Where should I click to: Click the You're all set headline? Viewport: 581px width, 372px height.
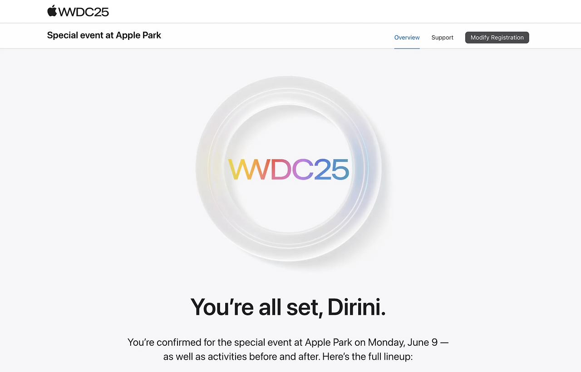289,307
